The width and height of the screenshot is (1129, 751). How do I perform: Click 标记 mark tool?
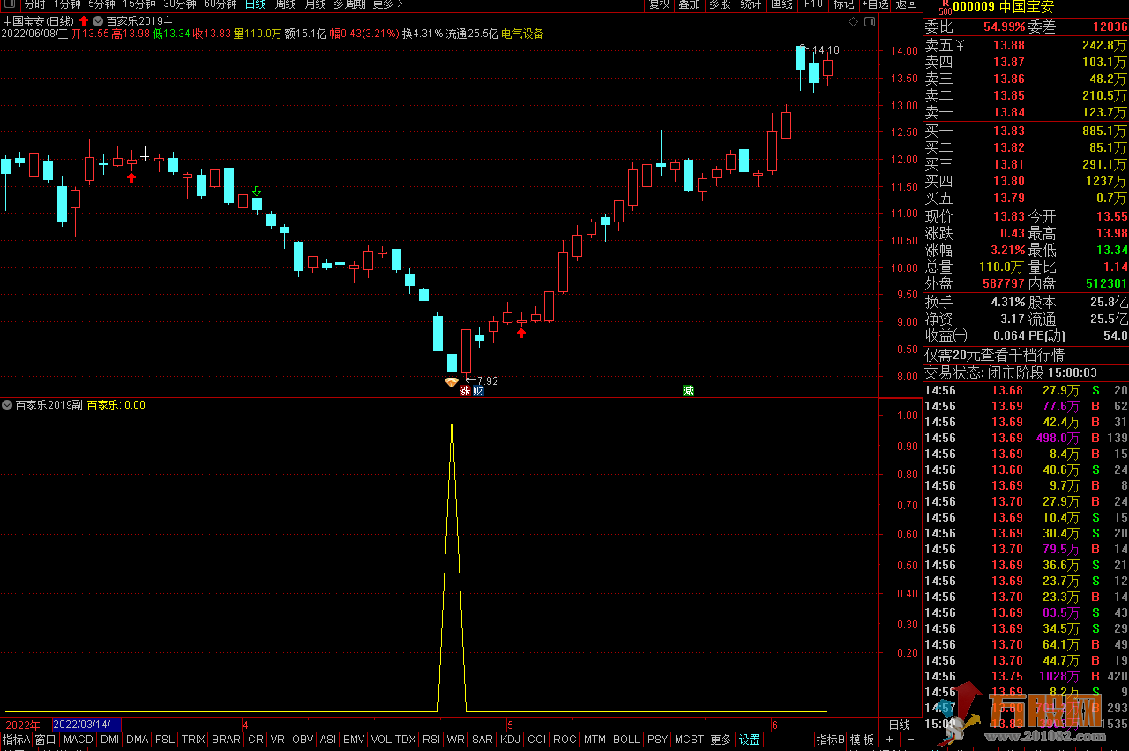[x=843, y=4]
